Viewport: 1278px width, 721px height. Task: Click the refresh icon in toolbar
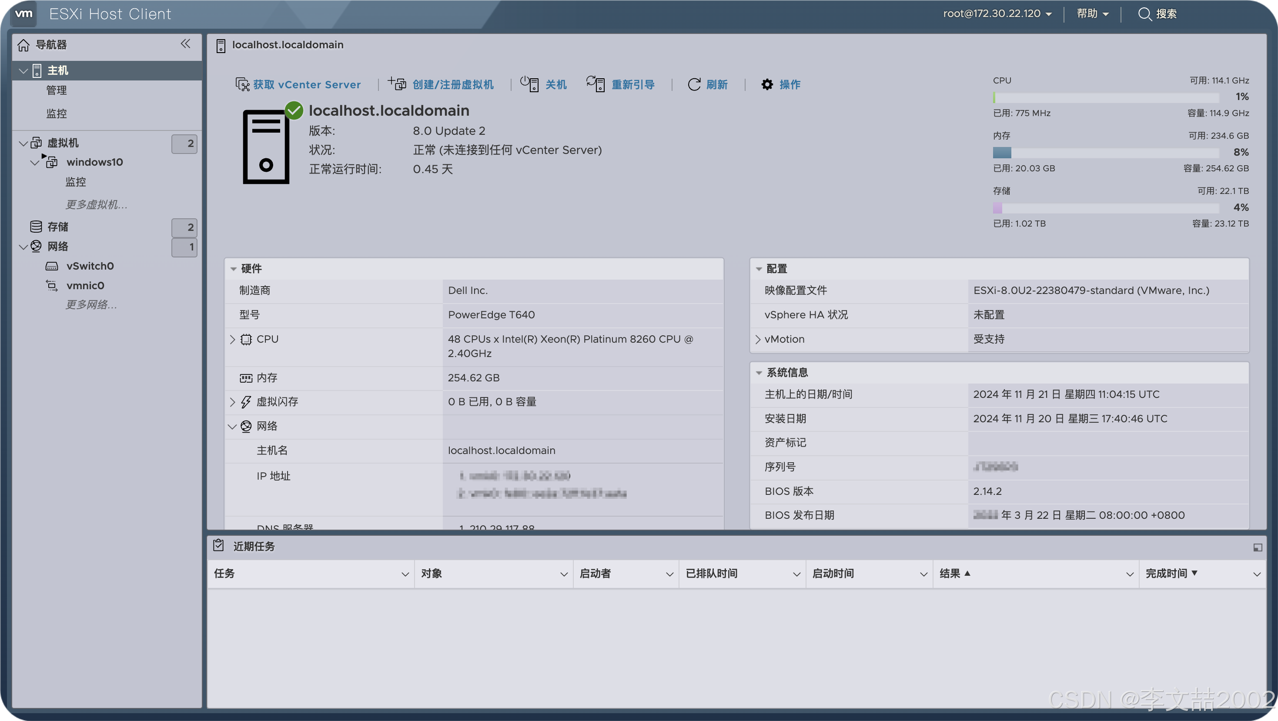(694, 84)
